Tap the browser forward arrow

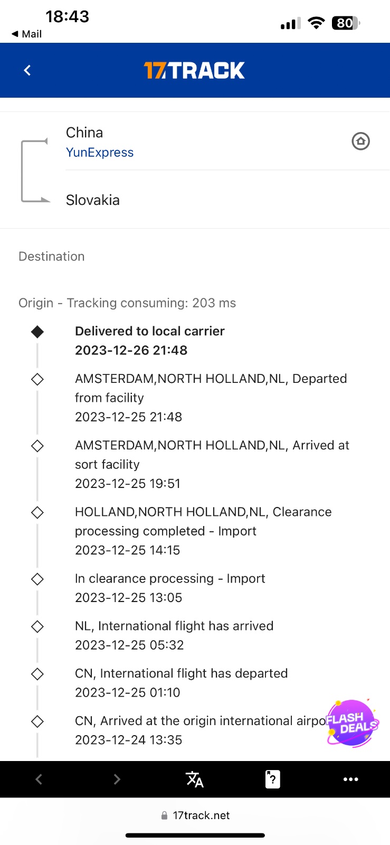click(117, 779)
